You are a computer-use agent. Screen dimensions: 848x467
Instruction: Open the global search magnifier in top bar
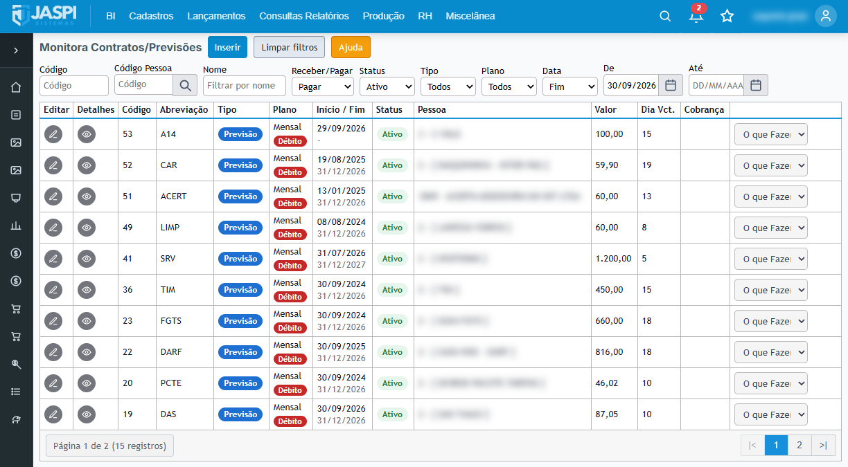point(665,16)
